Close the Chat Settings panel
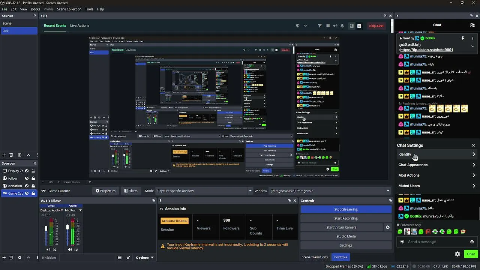Screen dimensions: 480x270 (473, 145)
